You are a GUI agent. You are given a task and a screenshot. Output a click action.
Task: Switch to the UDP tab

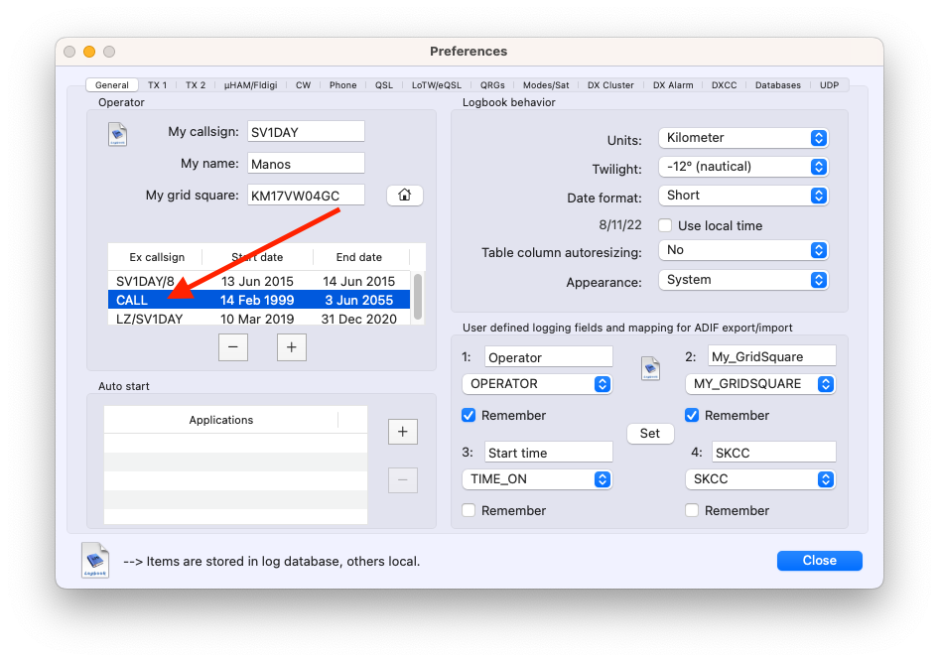point(829,85)
